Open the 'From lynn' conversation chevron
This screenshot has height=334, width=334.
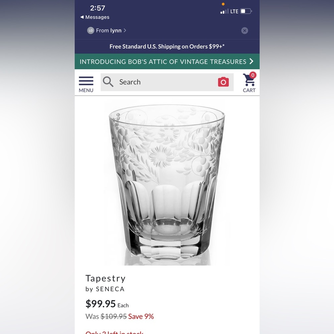click(x=125, y=30)
